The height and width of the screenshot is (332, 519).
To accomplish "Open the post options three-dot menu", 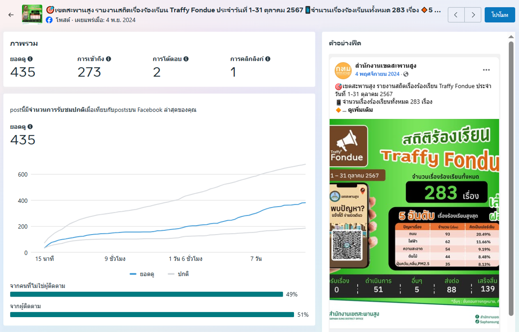I will coord(486,70).
